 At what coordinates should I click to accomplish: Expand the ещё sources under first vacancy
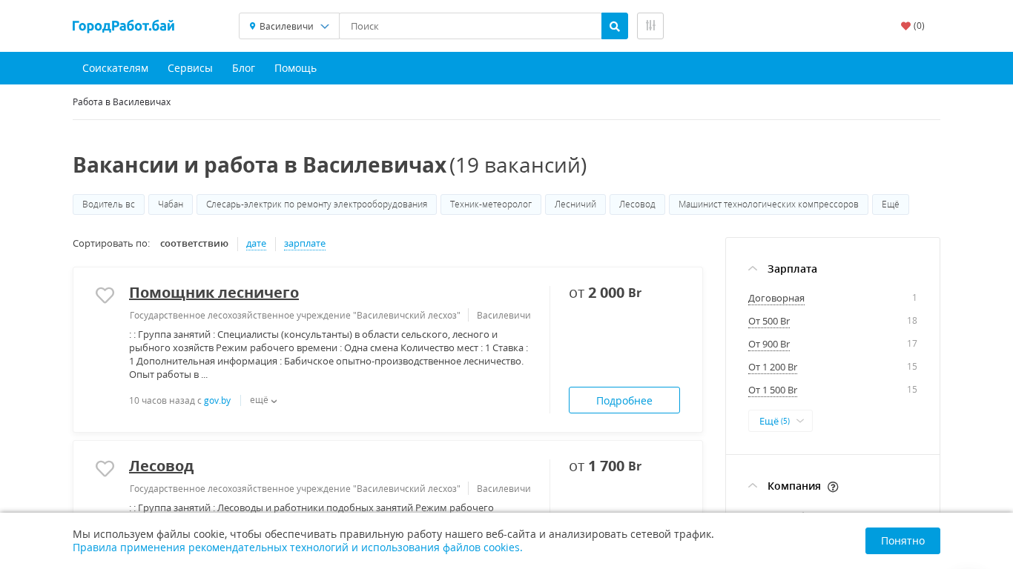tap(263, 400)
